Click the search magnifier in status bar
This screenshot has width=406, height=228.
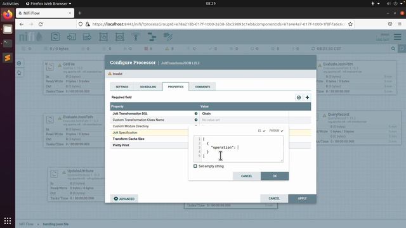click(393, 49)
